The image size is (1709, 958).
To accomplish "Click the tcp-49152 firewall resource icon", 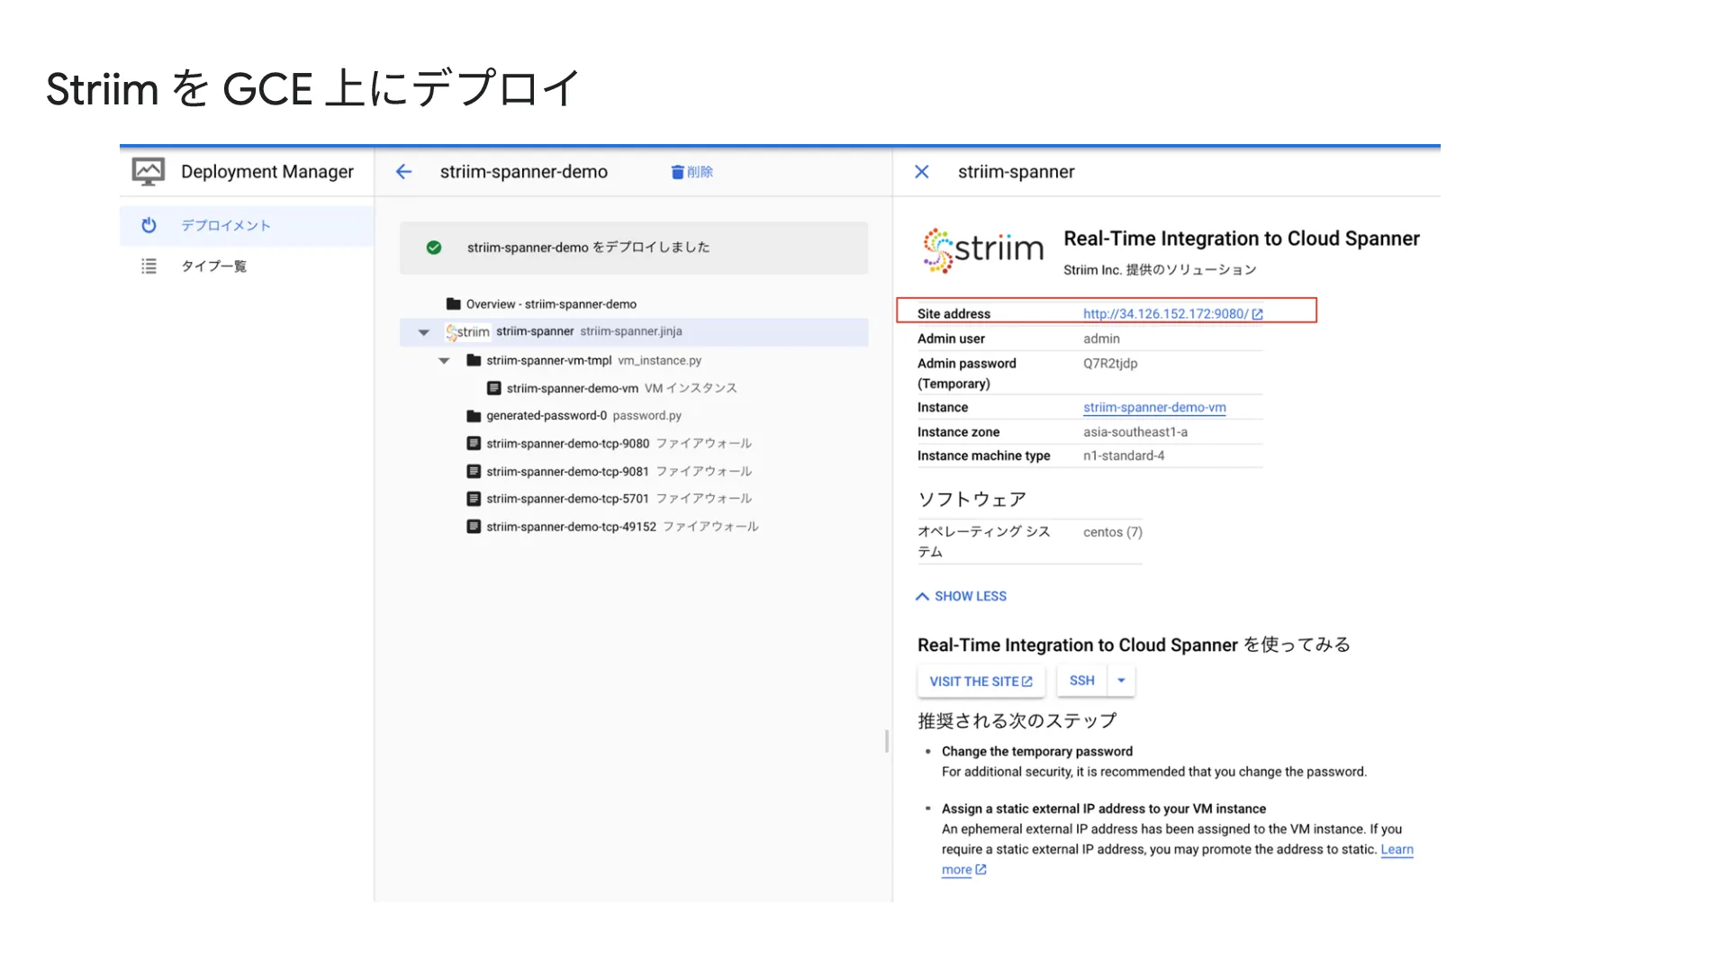I will (x=474, y=527).
